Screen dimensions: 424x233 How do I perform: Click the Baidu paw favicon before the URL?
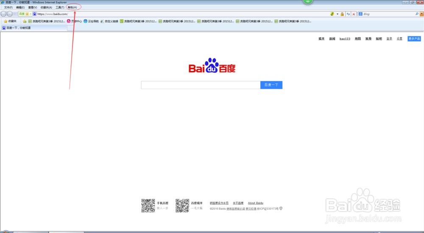(35, 14)
